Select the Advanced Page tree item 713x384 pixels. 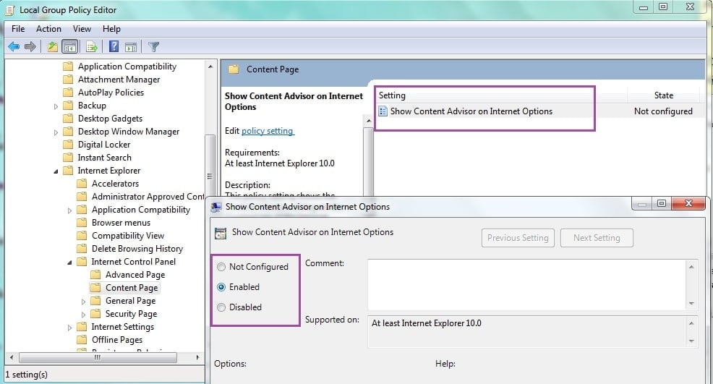[x=135, y=275]
